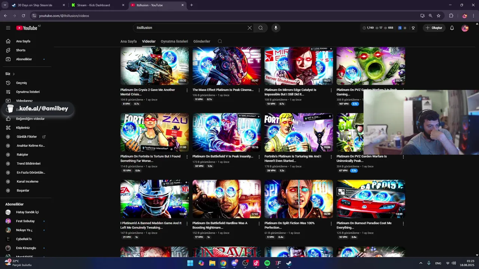479x269 pixels.
Task: Open options for PVZ Garden Warfare Unironically video
Action: click(403, 157)
